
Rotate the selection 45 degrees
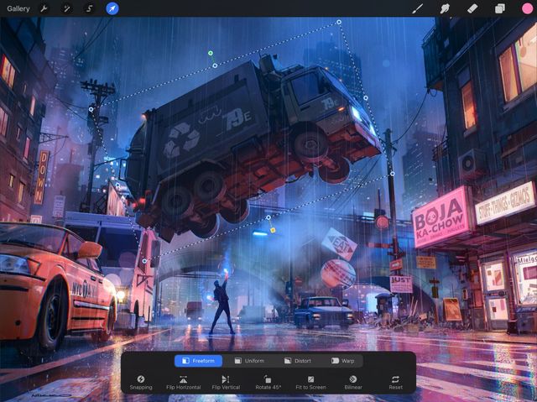point(268,383)
